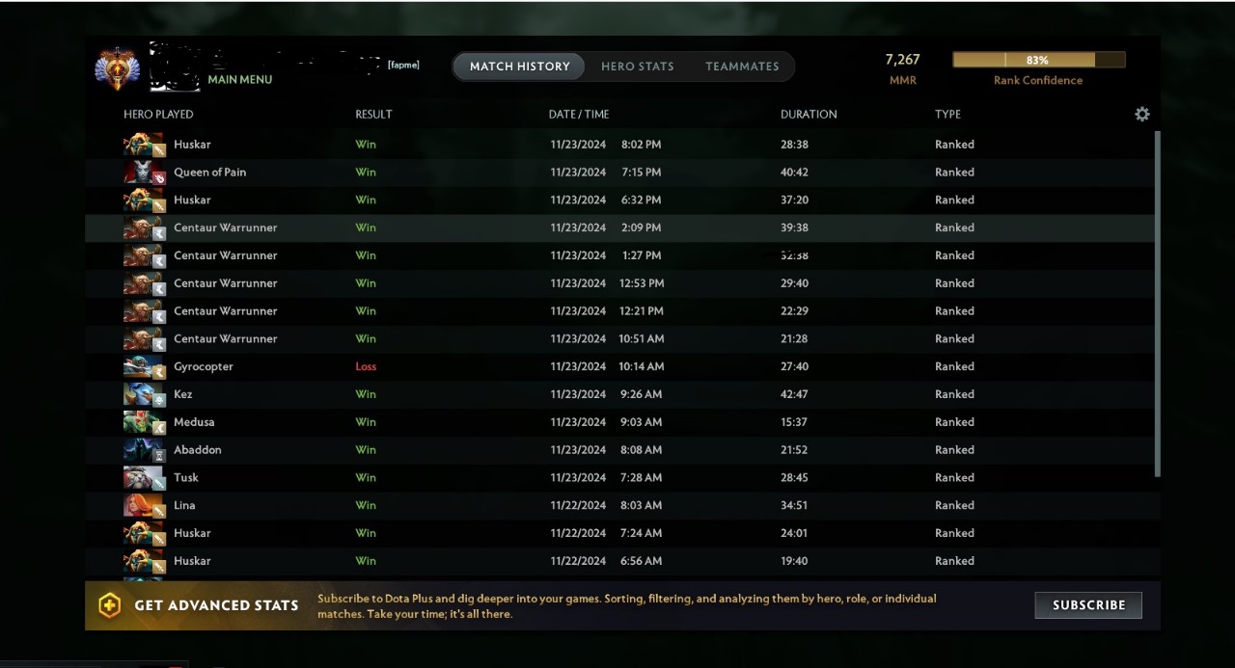This screenshot has height=668, width=1235.
Task: Click the Kez hero portrait
Action: pyautogui.click(x=144, y=394)
